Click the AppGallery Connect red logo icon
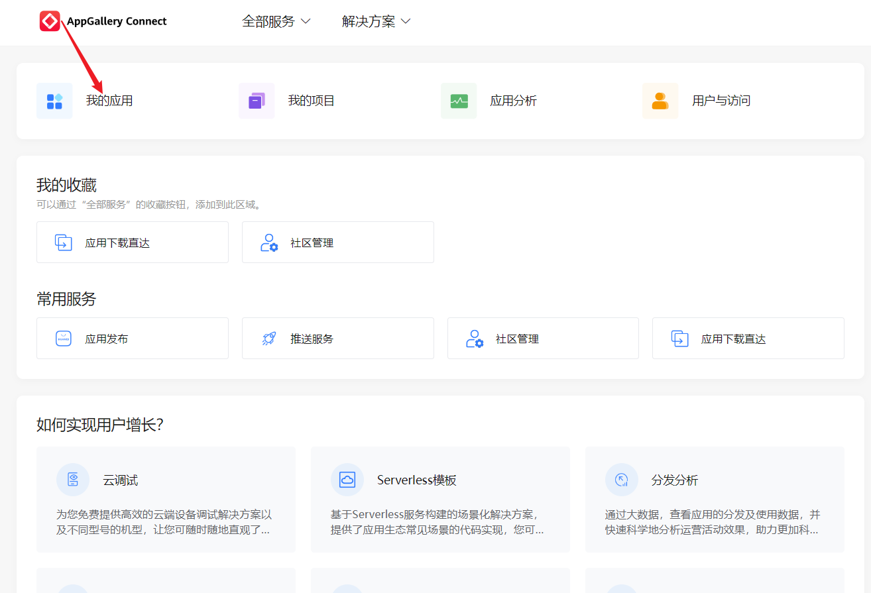 coord(50,21)
